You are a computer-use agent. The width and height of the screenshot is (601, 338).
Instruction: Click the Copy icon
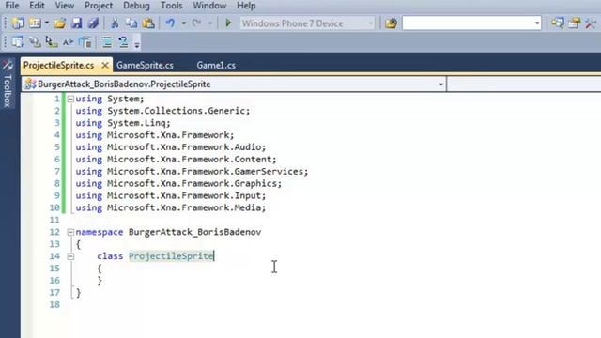131,23
